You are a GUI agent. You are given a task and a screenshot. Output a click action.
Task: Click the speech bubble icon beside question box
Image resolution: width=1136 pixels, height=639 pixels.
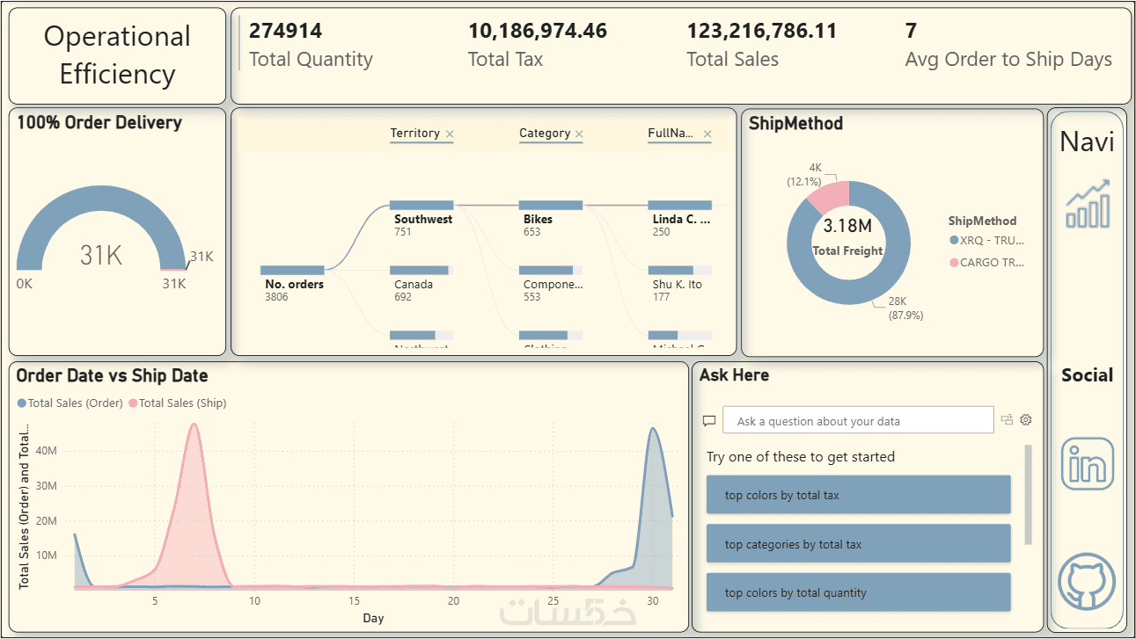click(x=709, y=421)
